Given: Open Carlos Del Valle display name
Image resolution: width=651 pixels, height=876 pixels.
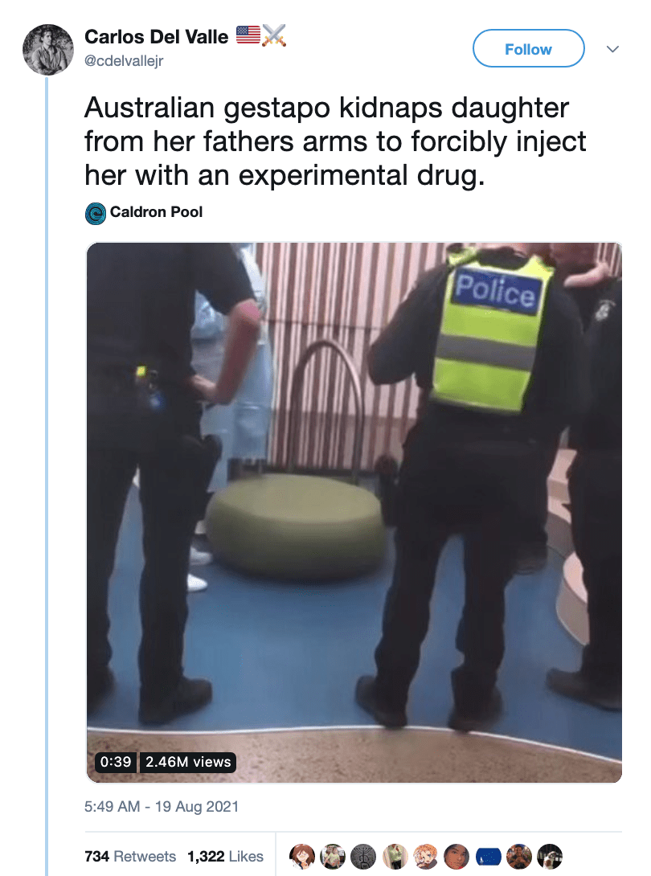Looking at the screenshot, I should [157, 37].
